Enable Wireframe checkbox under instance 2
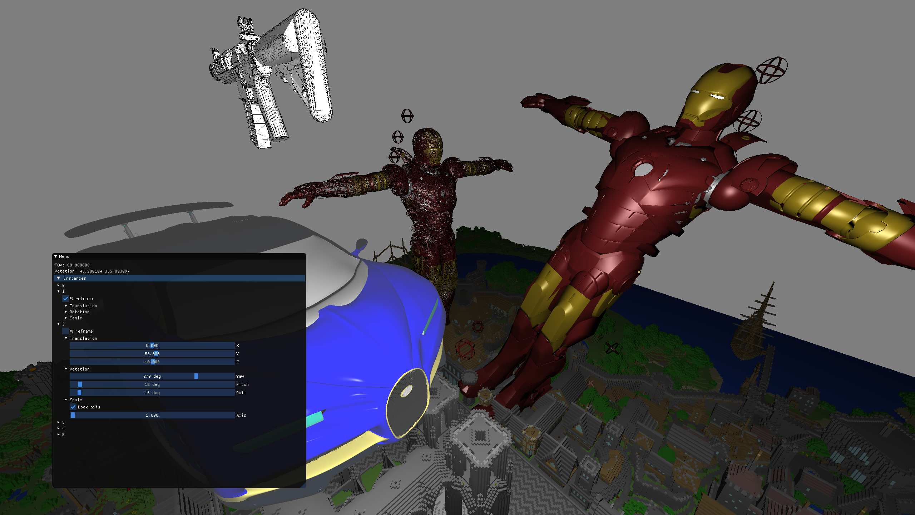Screen dimensions: 915x515 point(66,331)
